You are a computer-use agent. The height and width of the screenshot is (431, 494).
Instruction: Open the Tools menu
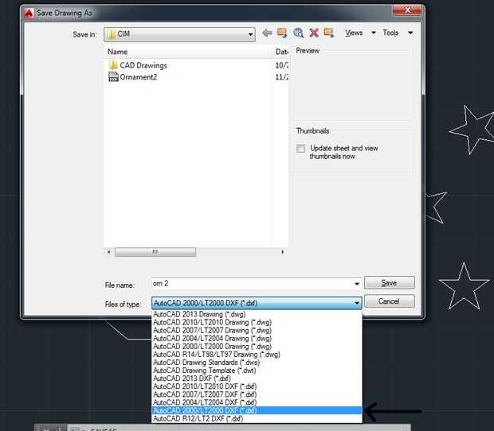click(390, 33)
